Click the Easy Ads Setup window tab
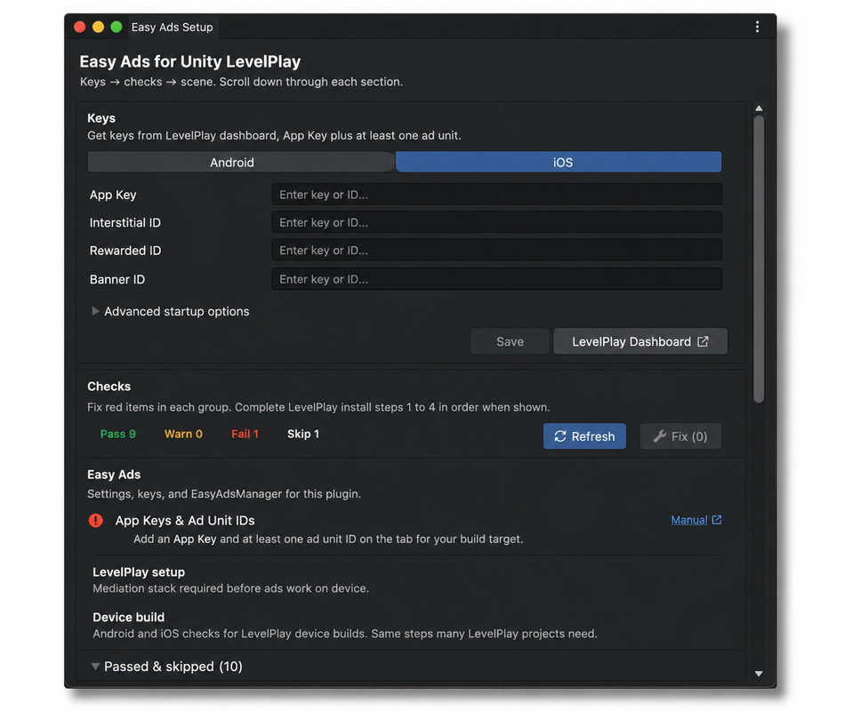The image size is (844, 711). pyautogui.click(x=172, y=27)
